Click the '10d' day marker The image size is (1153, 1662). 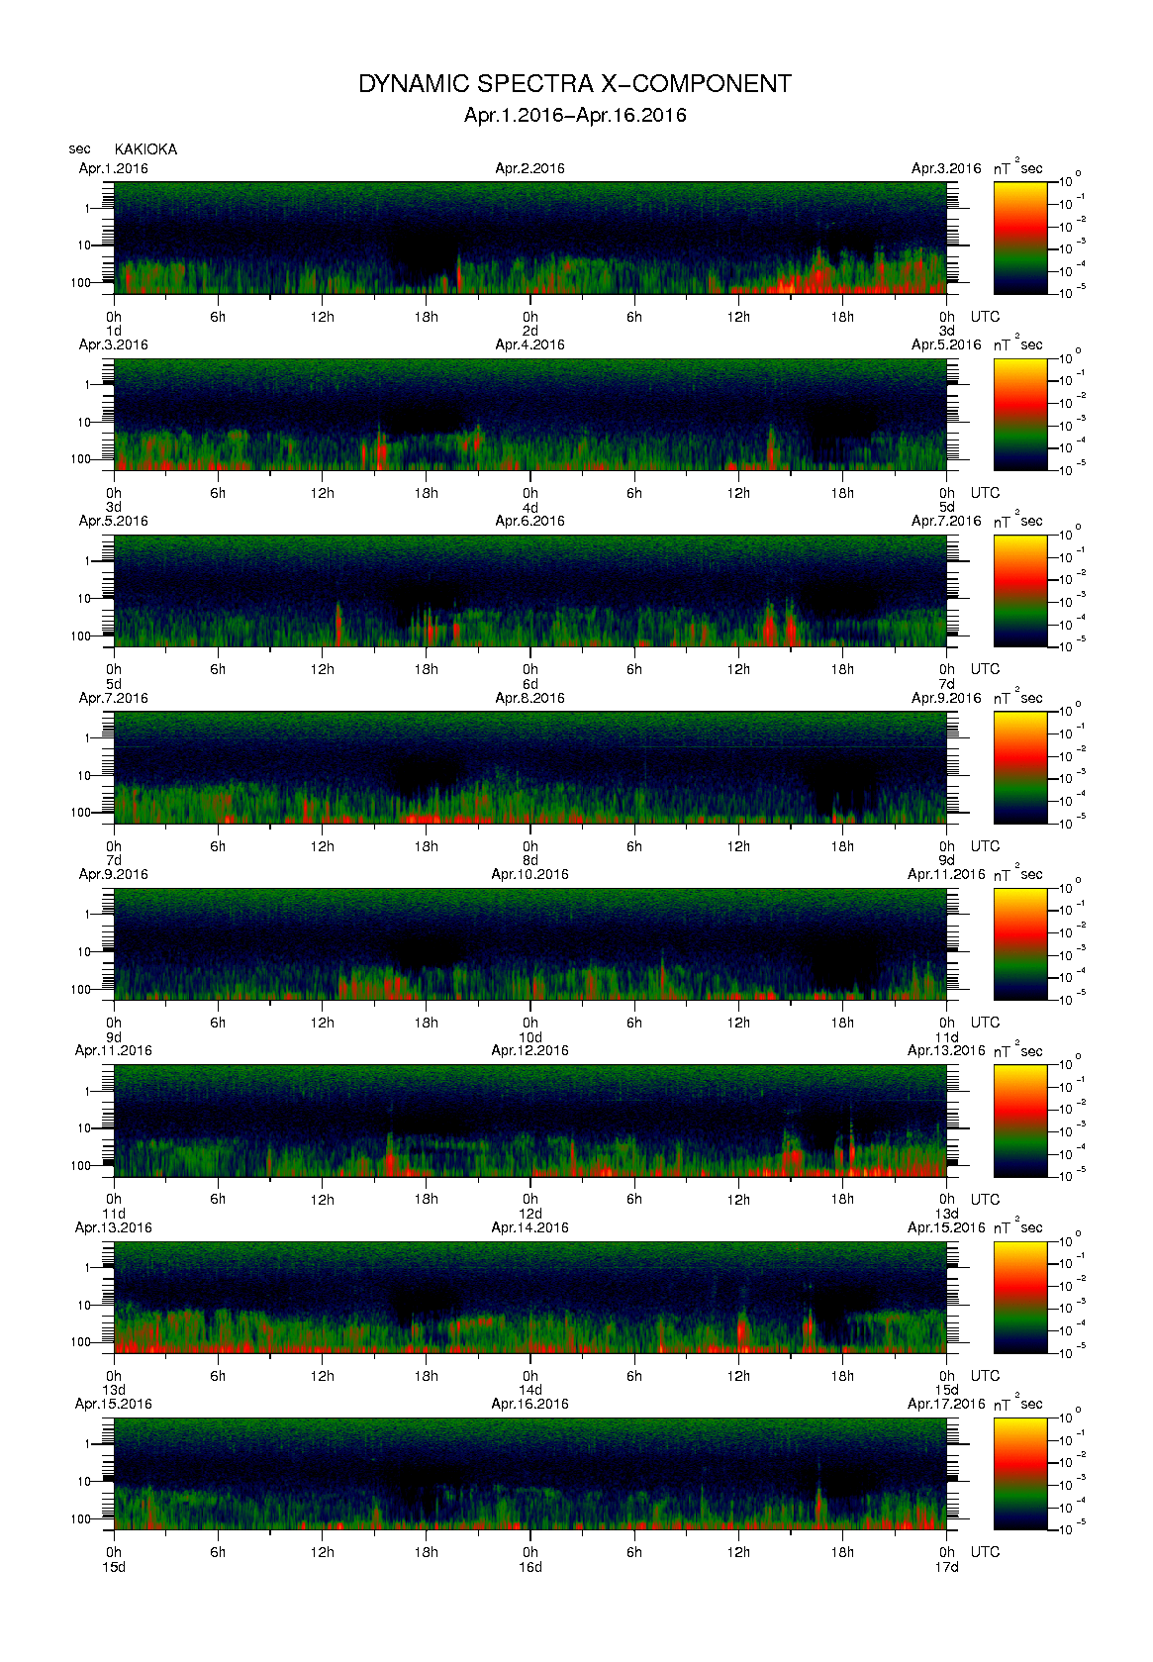pyautogui.click(x=530, y=1037)
